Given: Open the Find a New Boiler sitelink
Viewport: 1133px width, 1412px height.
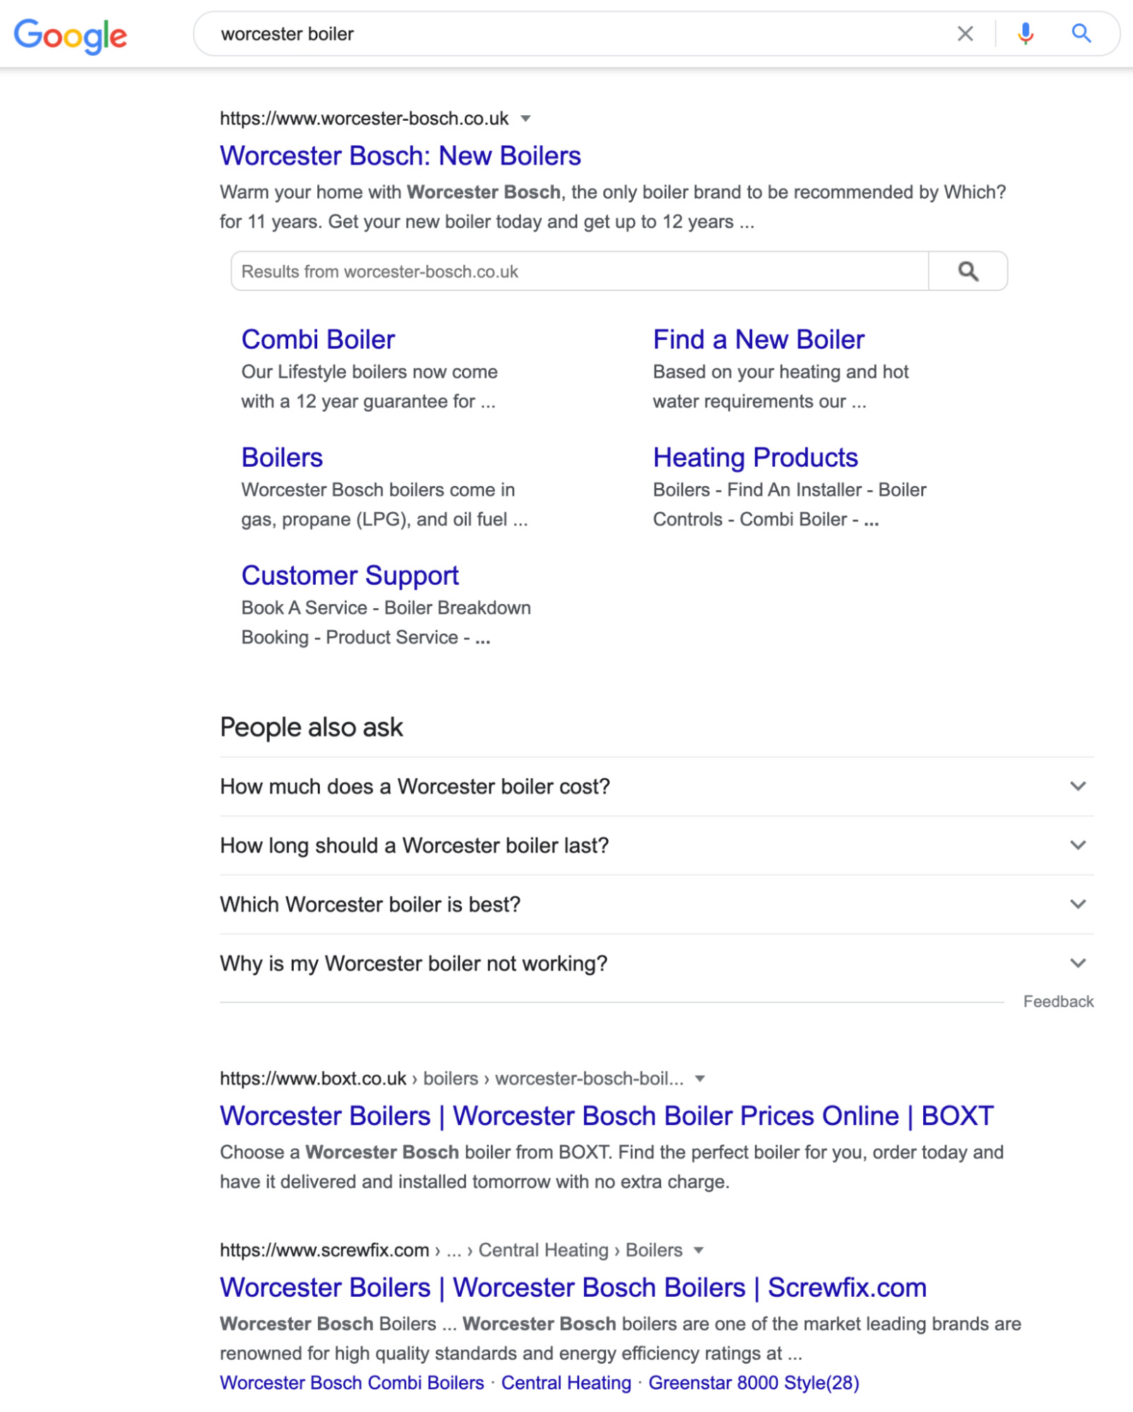Looking at the screenshot, I should tap(758, 340).
